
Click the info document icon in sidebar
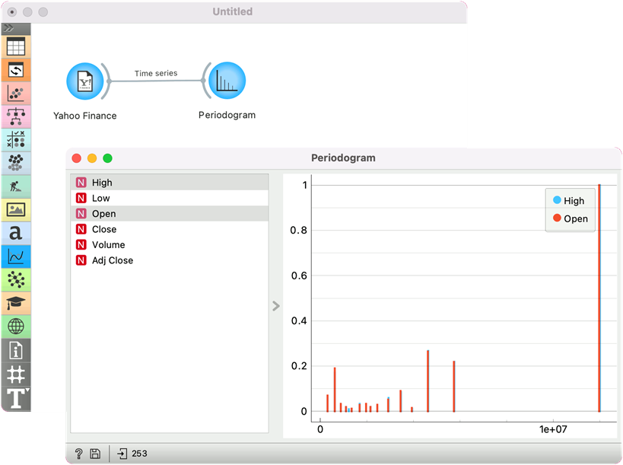pos(16,351)
